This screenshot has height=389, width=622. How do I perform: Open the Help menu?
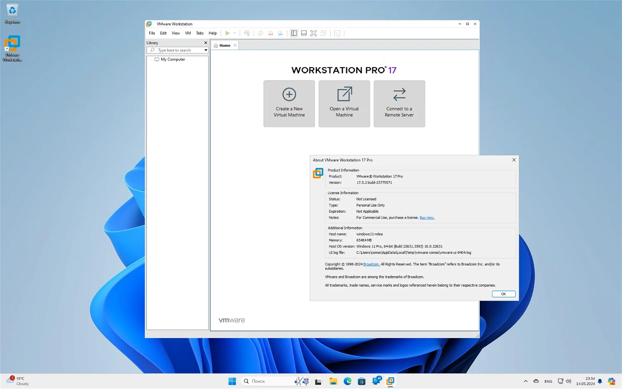click(213, 33)
